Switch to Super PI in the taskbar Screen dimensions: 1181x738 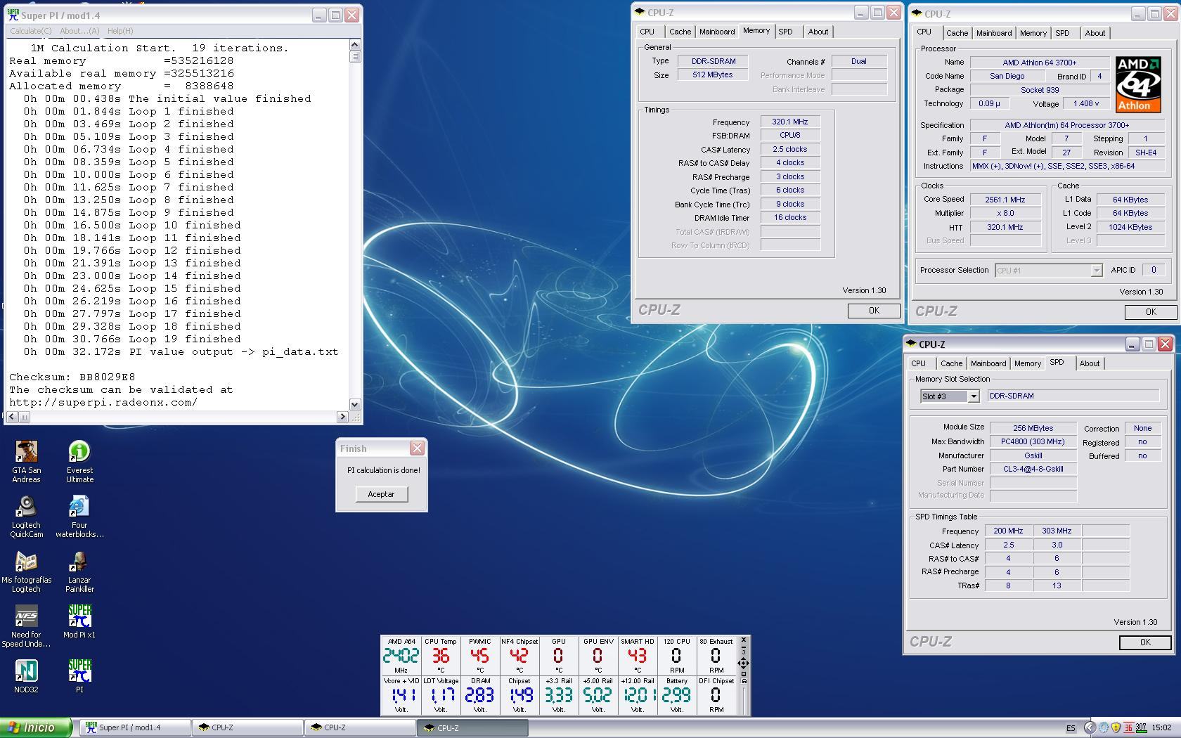point(134,727)
